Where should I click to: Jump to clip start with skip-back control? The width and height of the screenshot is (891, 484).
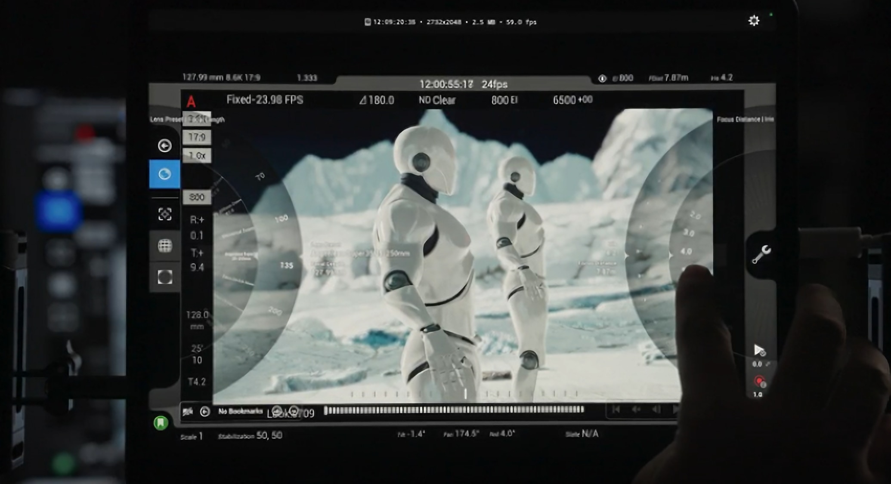coord(616,410)
